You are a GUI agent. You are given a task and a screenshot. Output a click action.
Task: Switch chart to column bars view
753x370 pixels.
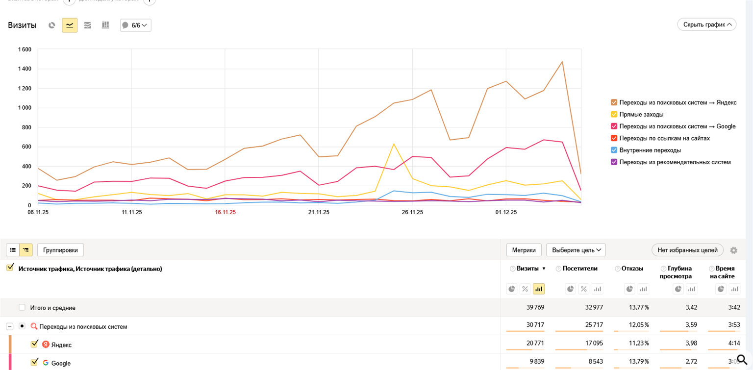click(x=105, y=25)
